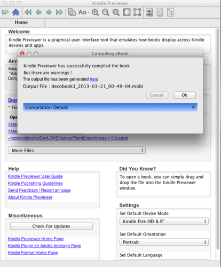Image resolution: width=221 pixels, height=267 pixels.
Task: Open Kindle Publishing Guidelines link
Action: pyautogui.click(x=35, y=183)
